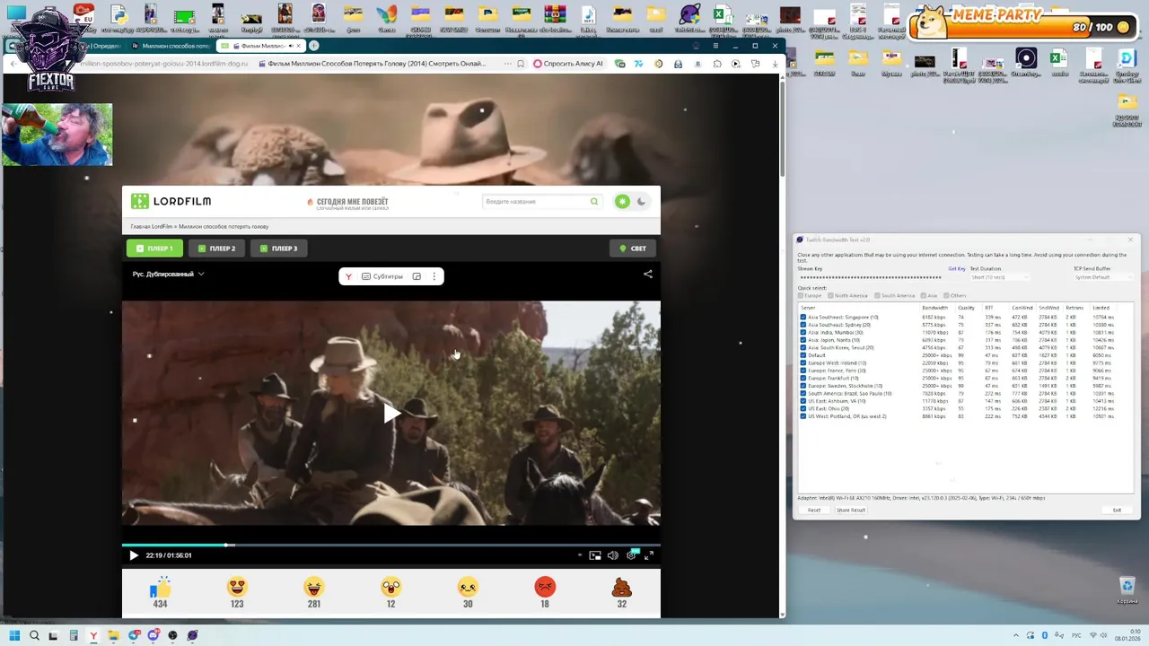Image resolution: width=1149 pixels, height=646 pixels.
Task: Select the light theme green sun toggle
Action: 622,202
